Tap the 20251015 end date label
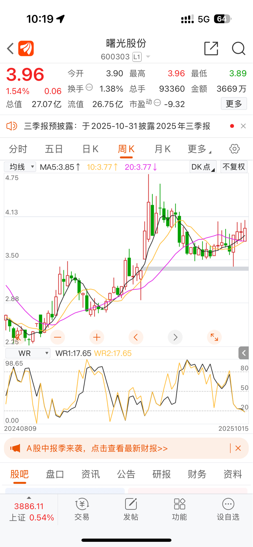The width and height of the screenshot is (253, 547). coord(233,429)
